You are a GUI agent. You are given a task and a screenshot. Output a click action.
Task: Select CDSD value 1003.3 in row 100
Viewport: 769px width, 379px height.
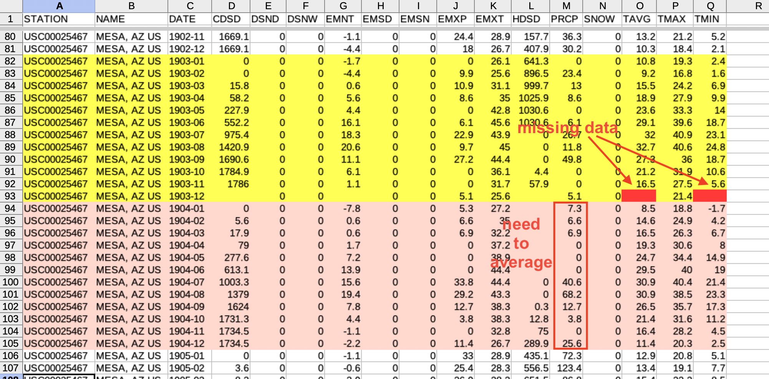[x=231, y=282]
